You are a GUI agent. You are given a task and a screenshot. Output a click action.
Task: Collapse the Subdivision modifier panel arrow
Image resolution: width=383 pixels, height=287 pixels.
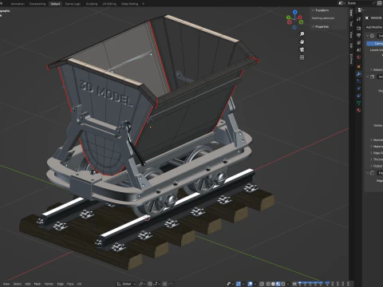pos(367,36)
